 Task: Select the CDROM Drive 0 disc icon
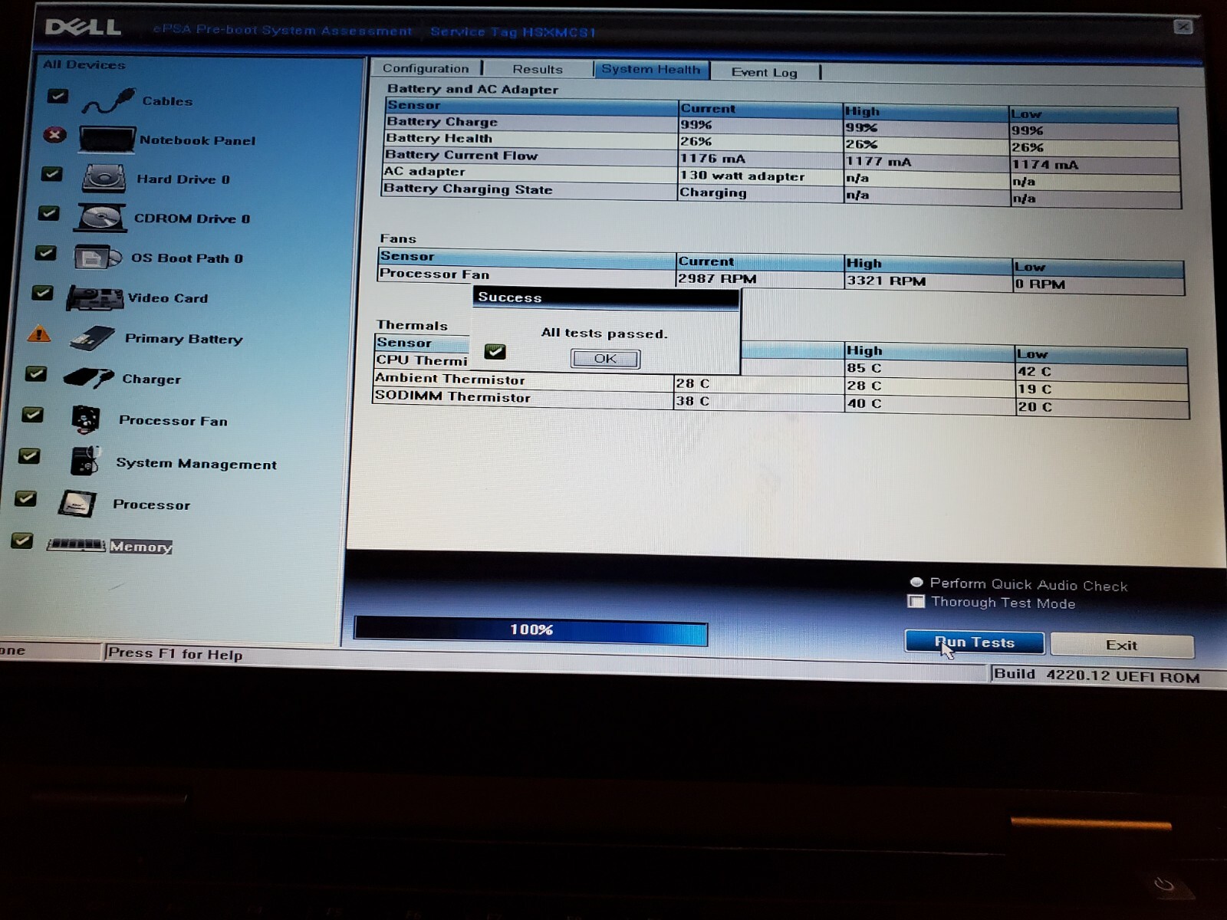coord(100,218)
